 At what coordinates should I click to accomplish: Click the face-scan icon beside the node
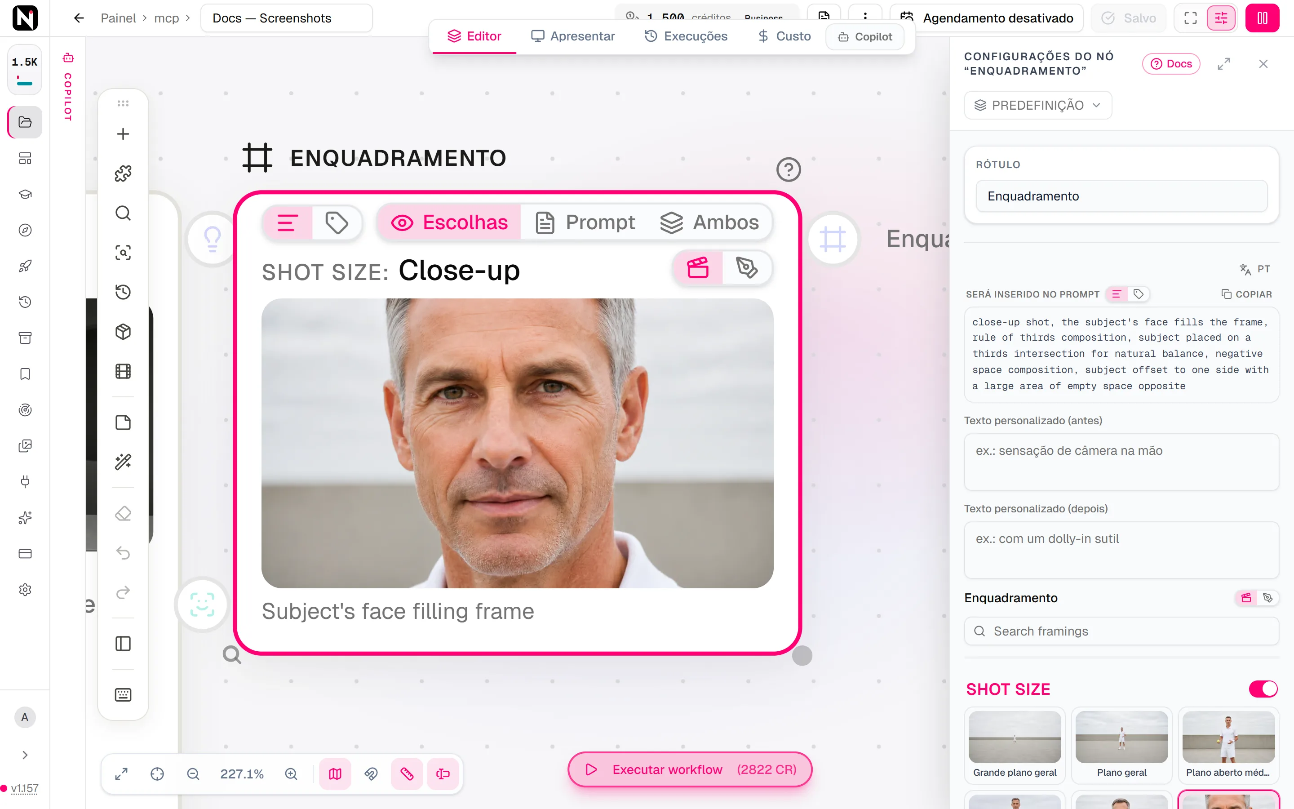pos(202,605)
